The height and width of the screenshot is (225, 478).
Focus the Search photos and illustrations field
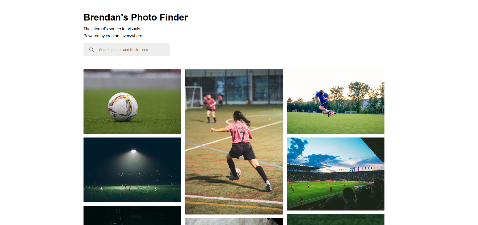(127, 49)
